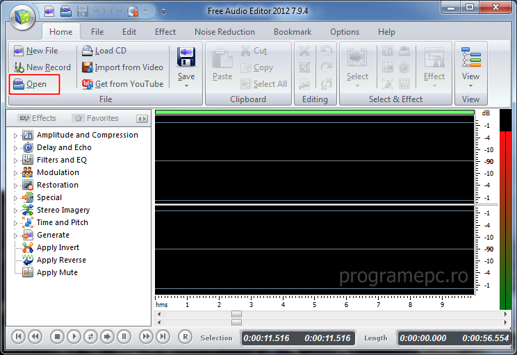Open Noise Reduction tab
Image resolution: width=517 pixels, height=355 pixels.
pos(224,32)
